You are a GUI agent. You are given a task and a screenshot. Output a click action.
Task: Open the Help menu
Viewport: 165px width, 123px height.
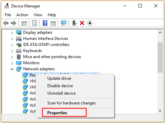pos(52,15)
